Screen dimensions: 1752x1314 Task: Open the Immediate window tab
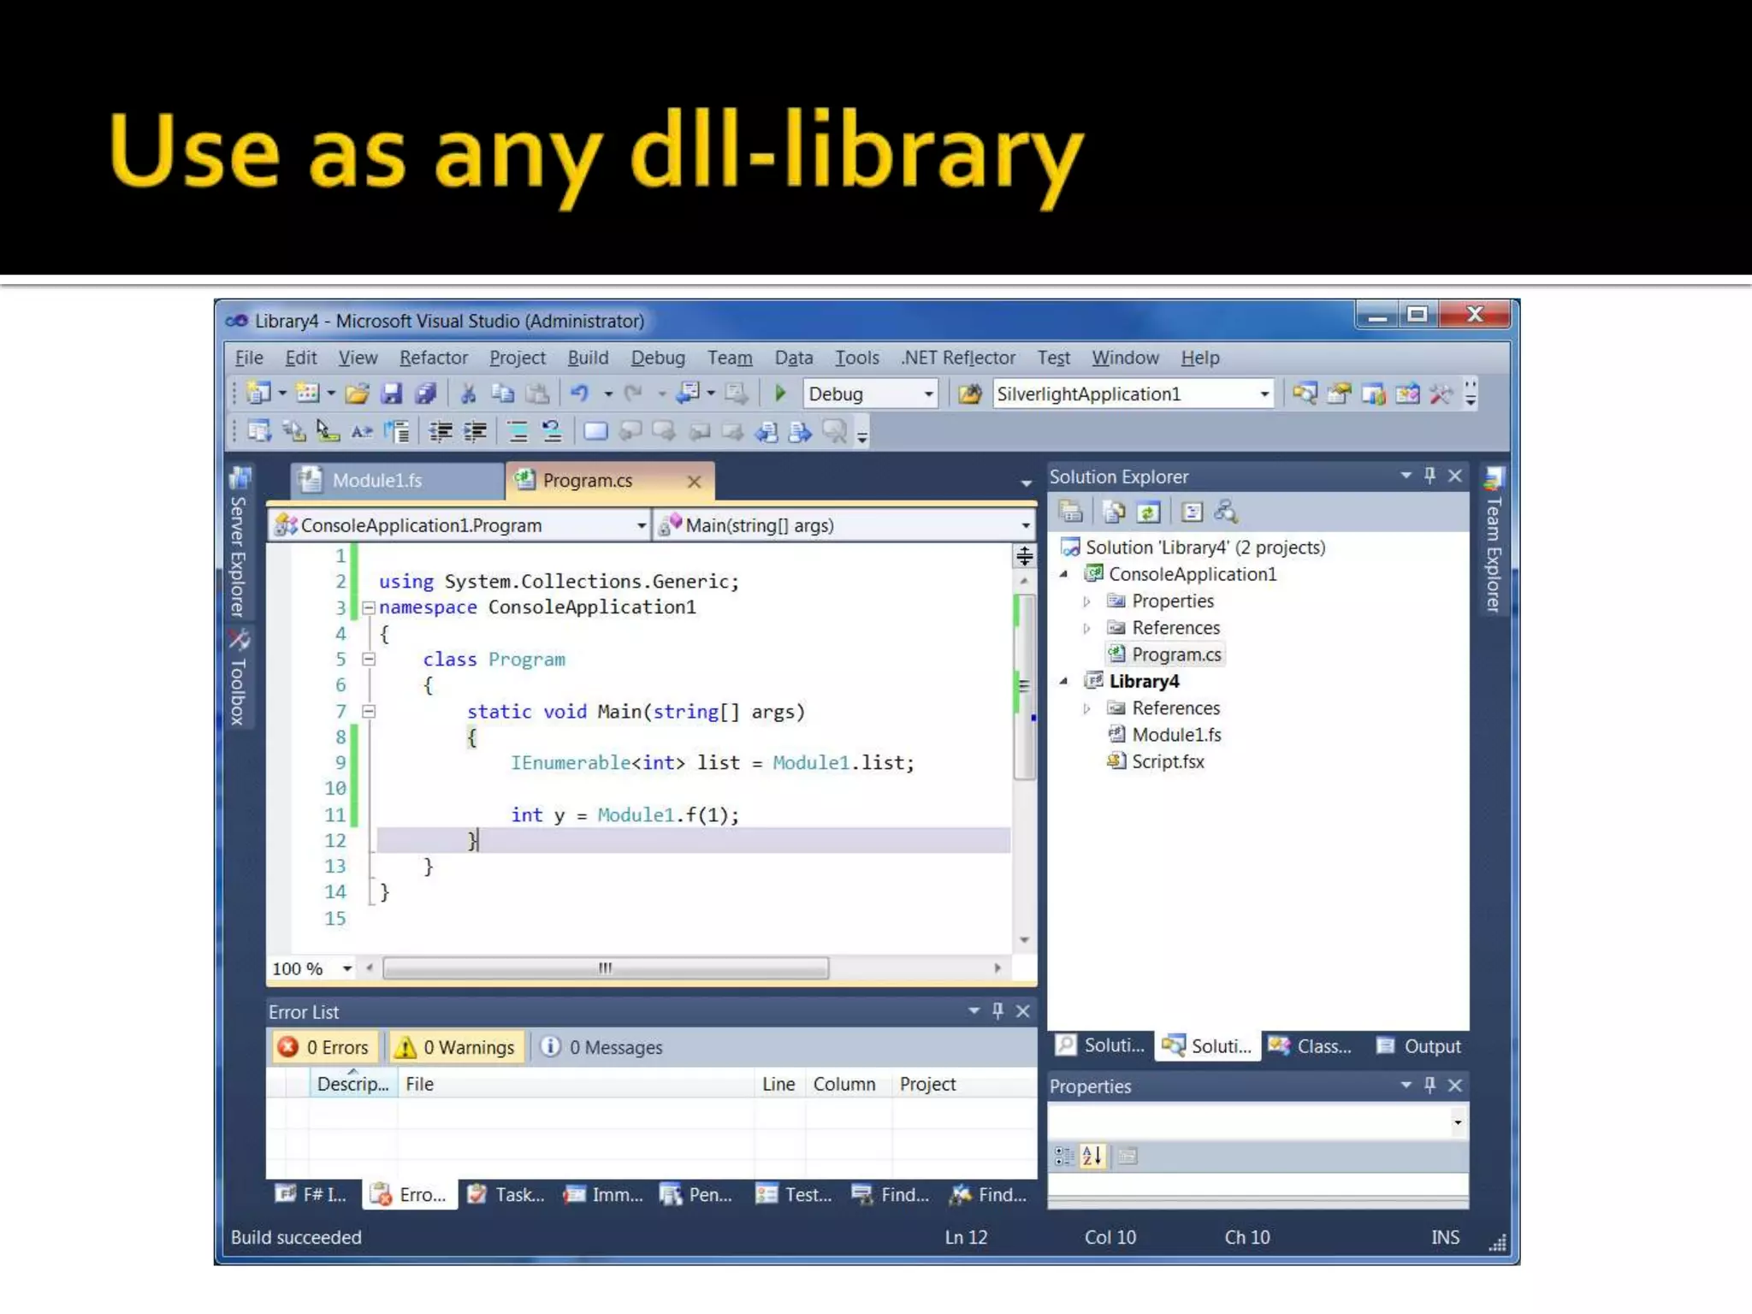click(603, 1194)
